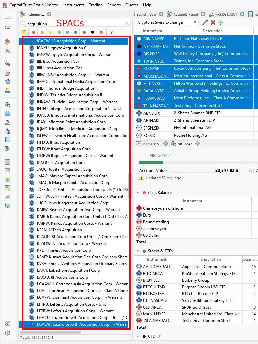
Task: Open the settings gear icon
Action: pyautogui.click(x=8, y=333)
